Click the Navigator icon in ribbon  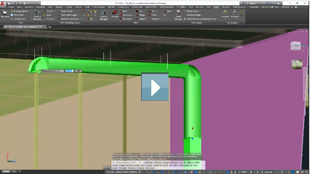pos(5,14)
